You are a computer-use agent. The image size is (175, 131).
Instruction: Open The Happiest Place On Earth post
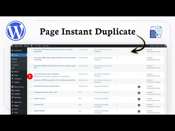pos(46,92)
